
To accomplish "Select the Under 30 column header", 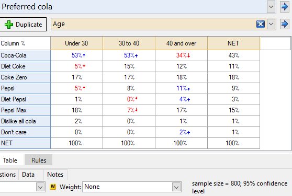I will pyautogui.click(x=76, y=43).
